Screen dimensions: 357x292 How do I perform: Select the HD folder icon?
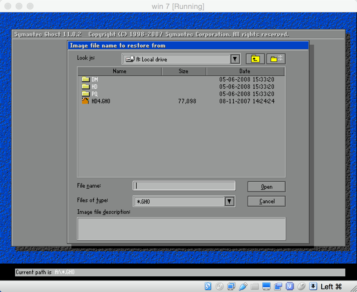(85, 87)
